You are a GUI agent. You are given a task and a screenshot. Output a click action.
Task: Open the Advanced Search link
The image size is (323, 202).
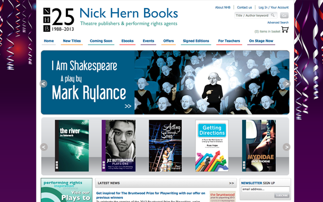(x=278, y=22)
